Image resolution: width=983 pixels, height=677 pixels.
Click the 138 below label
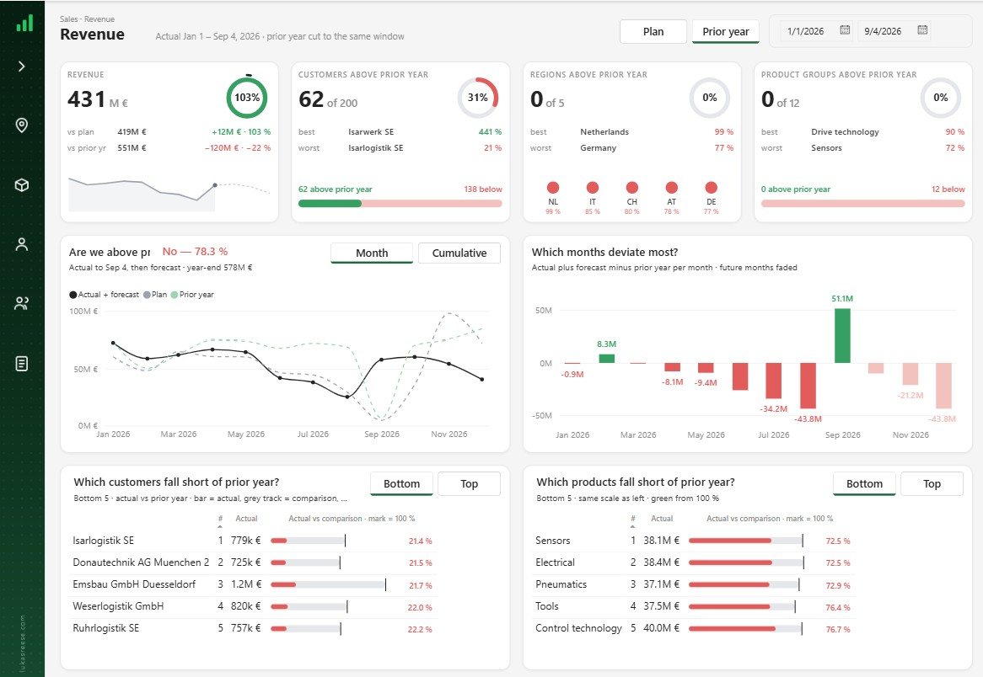(x=483, y=189)
